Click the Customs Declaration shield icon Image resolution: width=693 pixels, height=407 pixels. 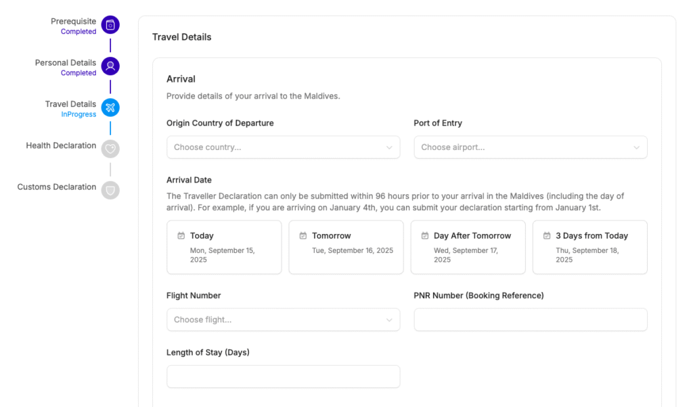click(x=110, y=190)
